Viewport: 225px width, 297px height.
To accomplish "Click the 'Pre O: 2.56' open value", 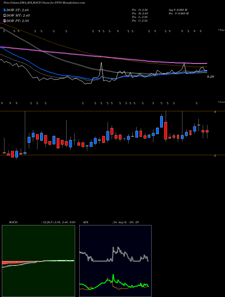I will click(140, 10).
